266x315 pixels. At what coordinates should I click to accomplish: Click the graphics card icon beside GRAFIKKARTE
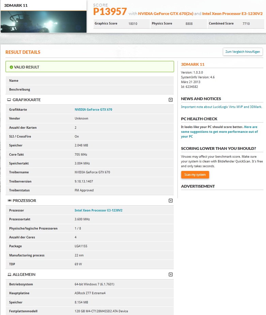point(9,100)
